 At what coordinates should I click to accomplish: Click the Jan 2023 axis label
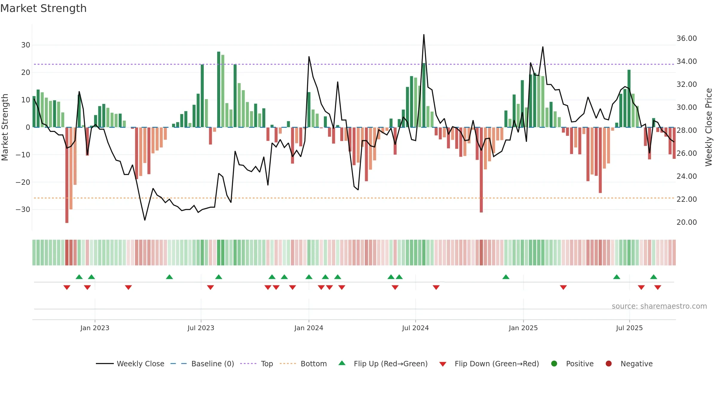tap(95, 328)
